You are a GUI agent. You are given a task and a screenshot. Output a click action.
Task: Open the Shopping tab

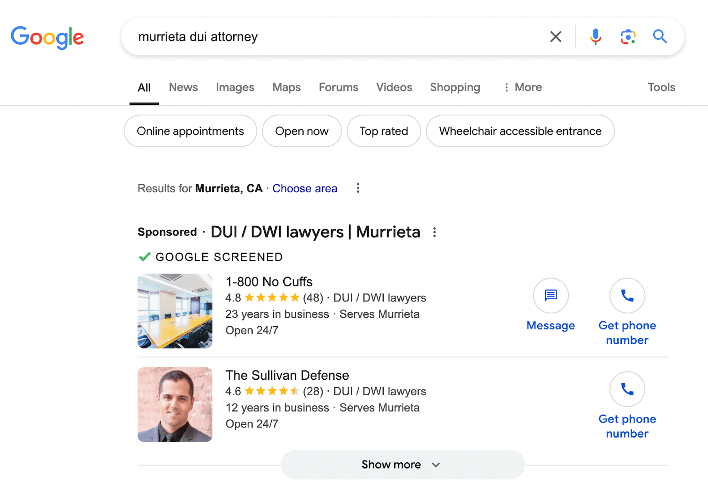(x=455, y=88)
